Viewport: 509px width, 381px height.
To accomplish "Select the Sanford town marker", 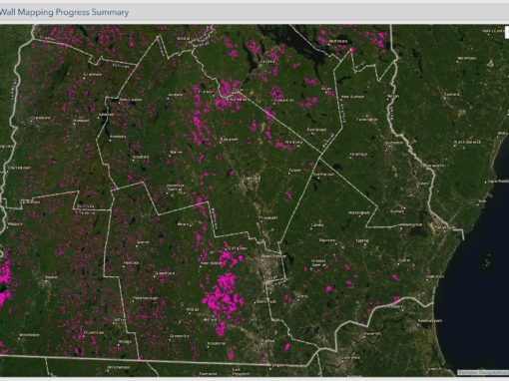I will point(445,98).
